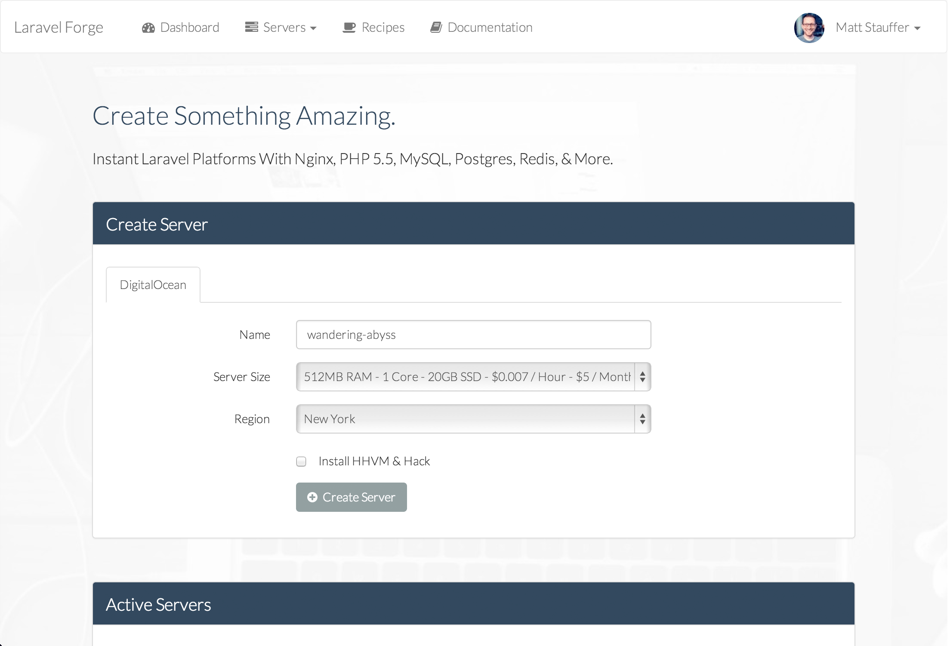Go to the Dashboard page
This screenshot has width=950, height=646.
pyautogui.click(x=180, y=28)
